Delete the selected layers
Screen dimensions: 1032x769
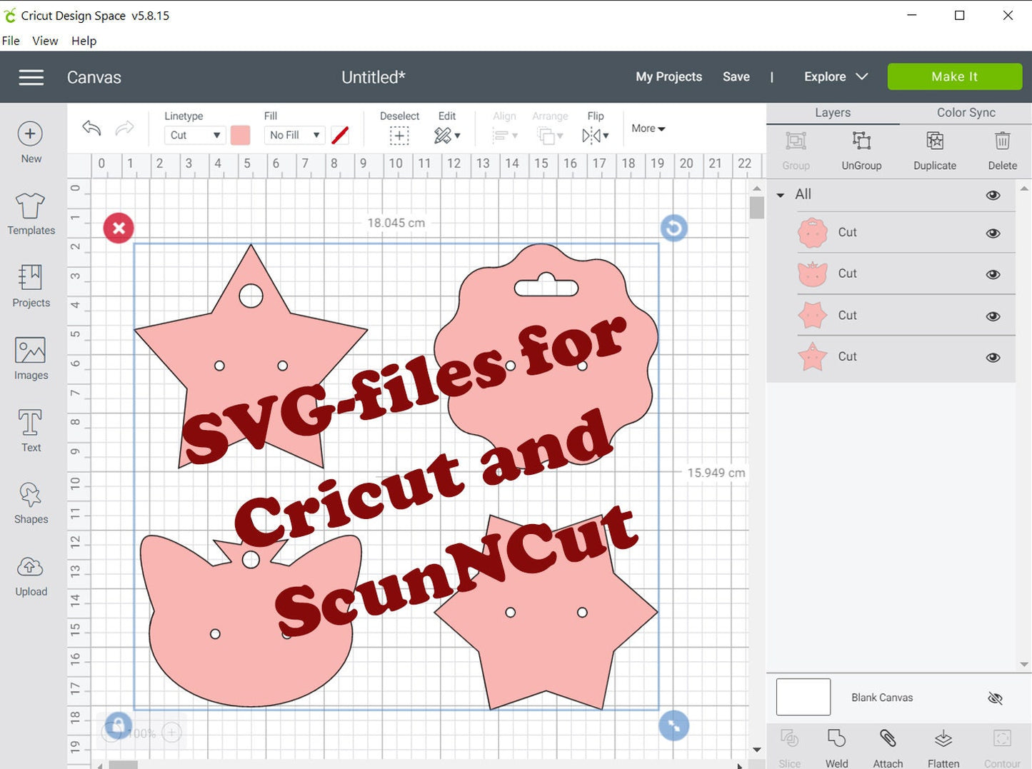pos(1003,151)
